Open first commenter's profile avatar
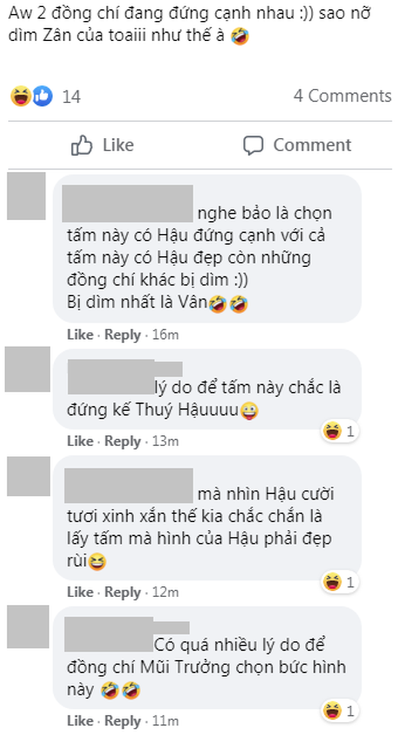 coord(26,196)
